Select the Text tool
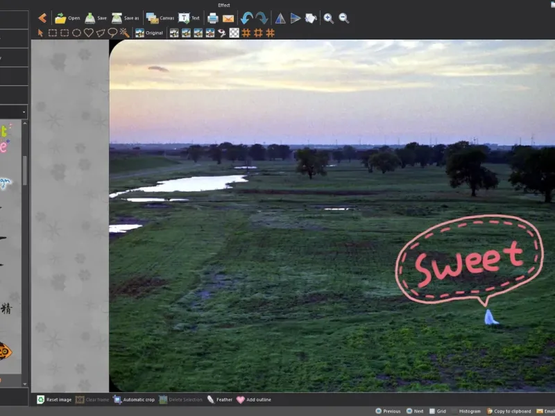The height and width of the screenshot is (416, 555). pos(189,18)
